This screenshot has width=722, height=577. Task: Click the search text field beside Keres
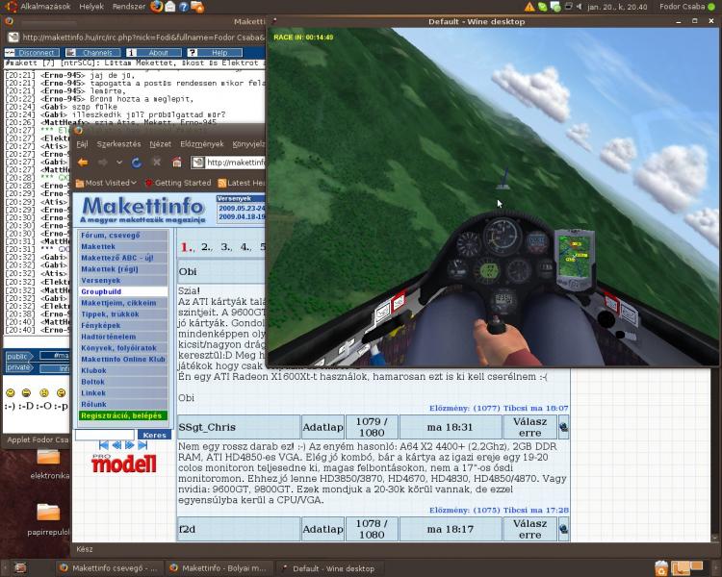(x=105, y=434)
